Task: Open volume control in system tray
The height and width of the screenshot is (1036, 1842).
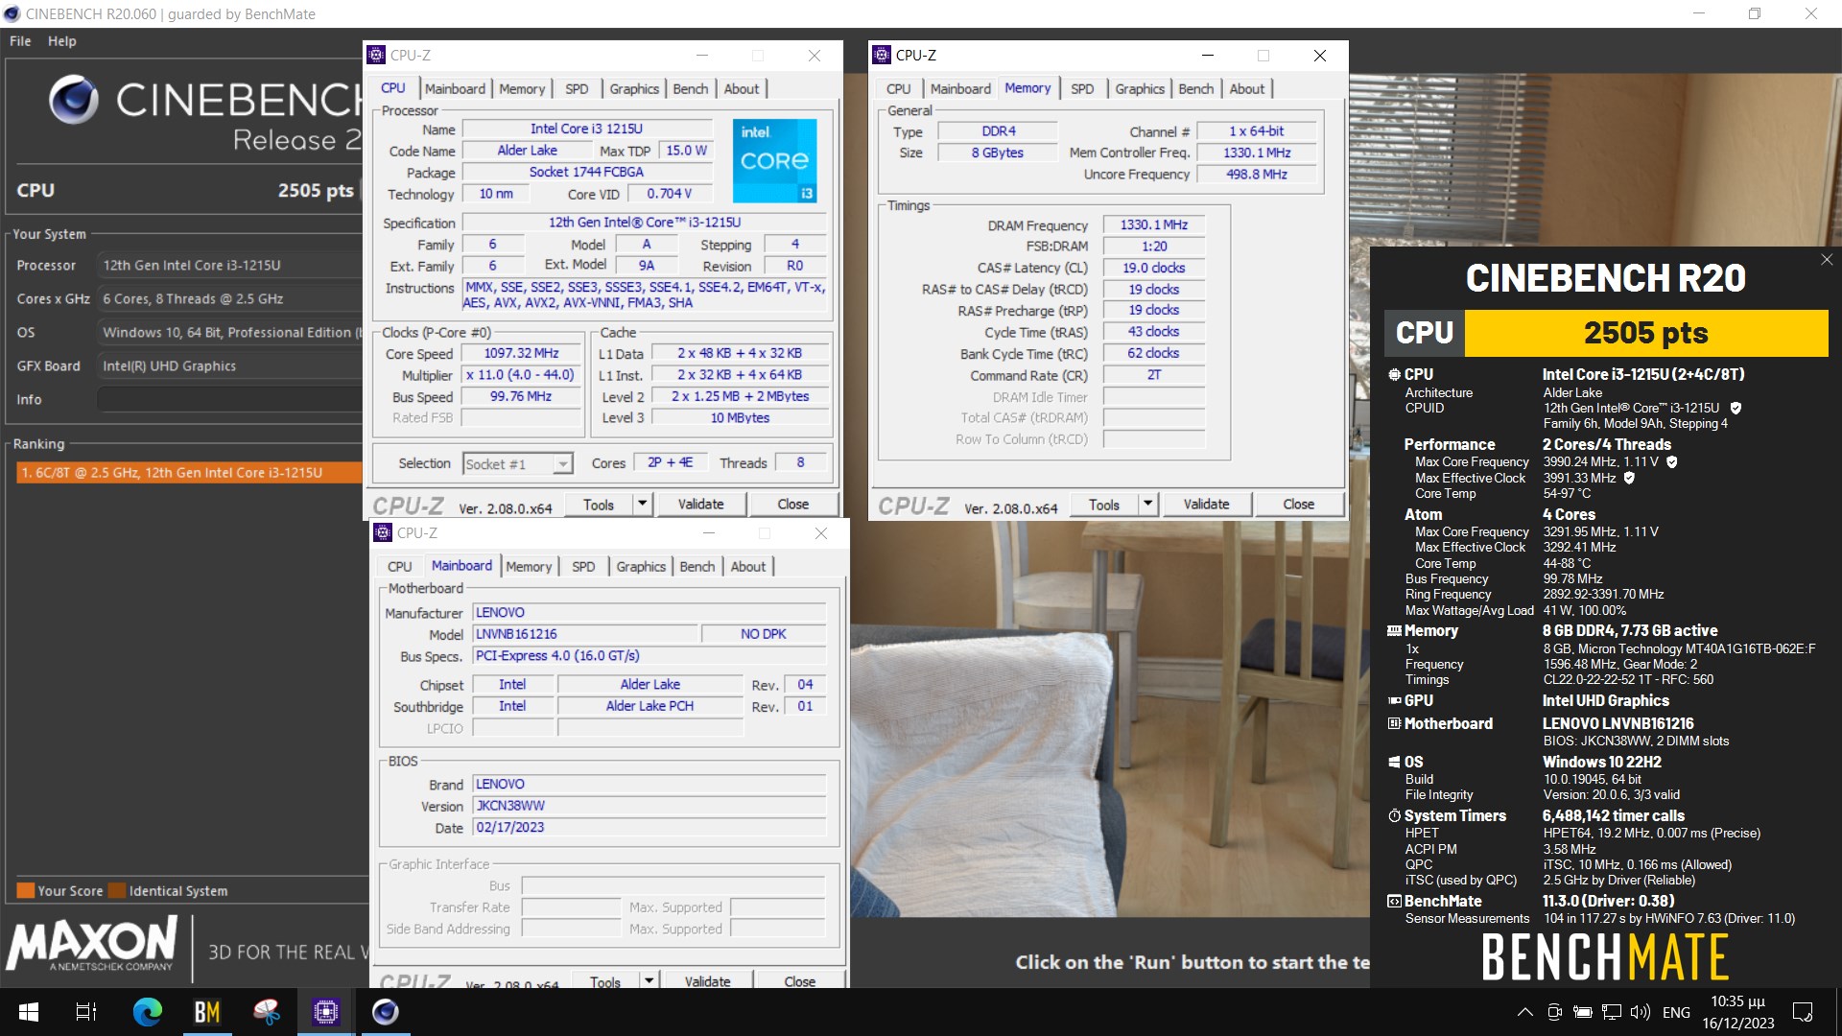Action: 1641,1012
